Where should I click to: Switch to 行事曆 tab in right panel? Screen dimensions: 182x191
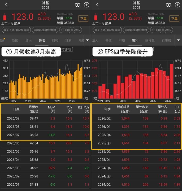pos(166,40)
